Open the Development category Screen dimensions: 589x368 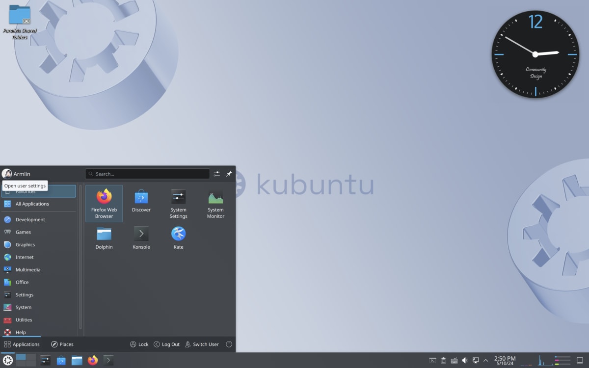tap(39, 219)
